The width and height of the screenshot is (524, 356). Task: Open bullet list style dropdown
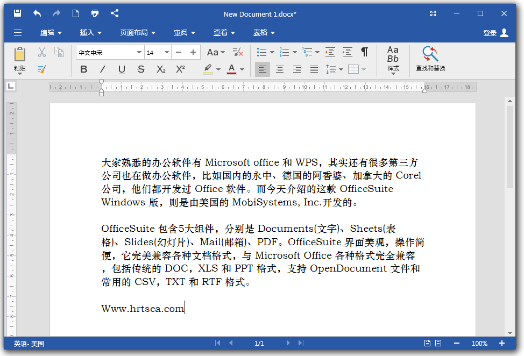pos(272,52)
